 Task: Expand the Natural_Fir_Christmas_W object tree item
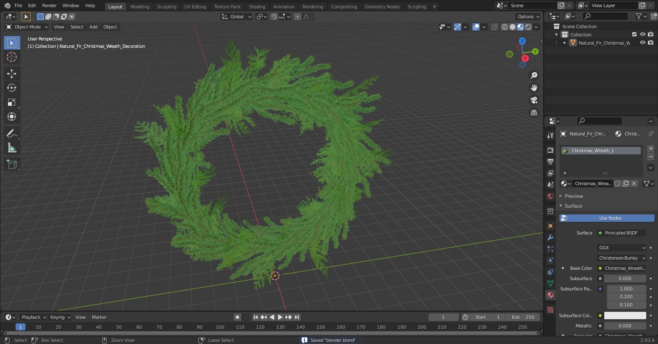[565, 43]
